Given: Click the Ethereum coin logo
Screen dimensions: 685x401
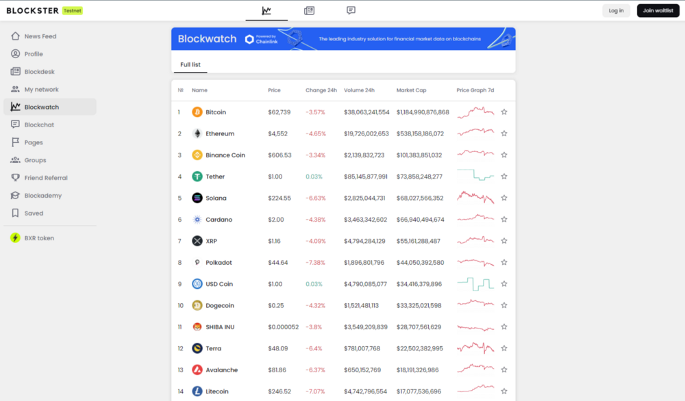Looking at the screenshot, I should pos(197,133).
